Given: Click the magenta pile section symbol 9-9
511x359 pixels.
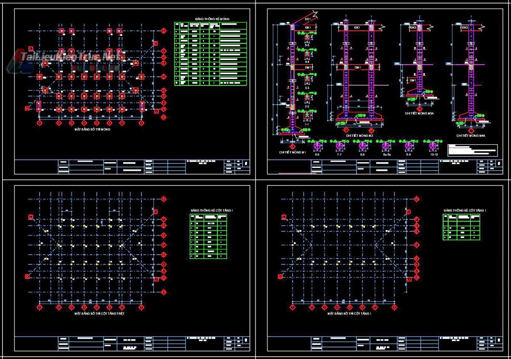Looking at the screenshot, I should pos(409,146).
